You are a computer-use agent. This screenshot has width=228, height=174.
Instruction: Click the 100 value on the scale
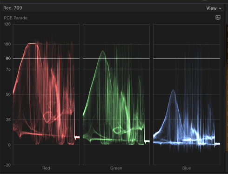pyautogui.click(x=7, y=44)
